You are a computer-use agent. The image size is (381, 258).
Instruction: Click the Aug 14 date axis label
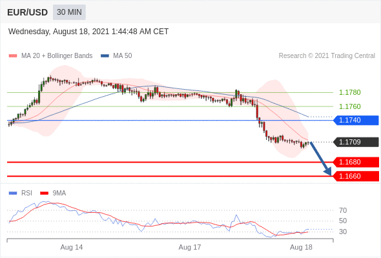72,247
